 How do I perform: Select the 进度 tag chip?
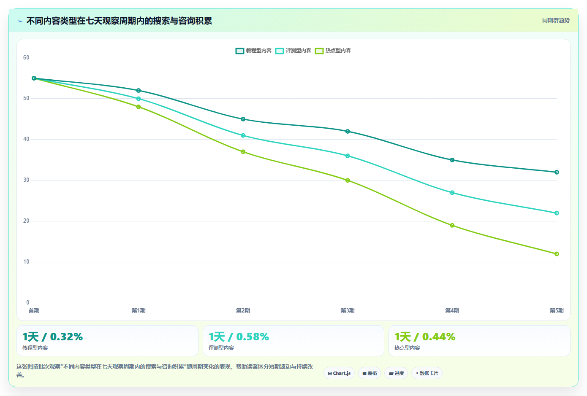[x=396, y=373]
